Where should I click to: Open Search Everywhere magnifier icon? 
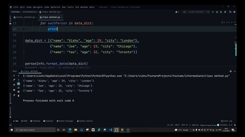click(230, 12)
